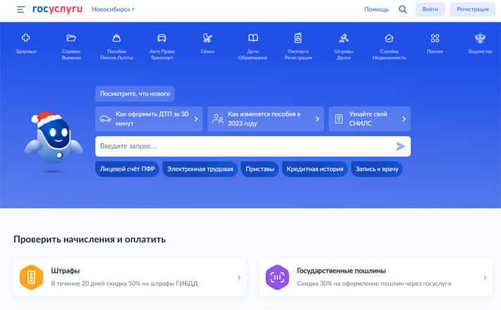Open the hamburger menu icon
The width and height of the screenshot is (501, 310).
20,10
